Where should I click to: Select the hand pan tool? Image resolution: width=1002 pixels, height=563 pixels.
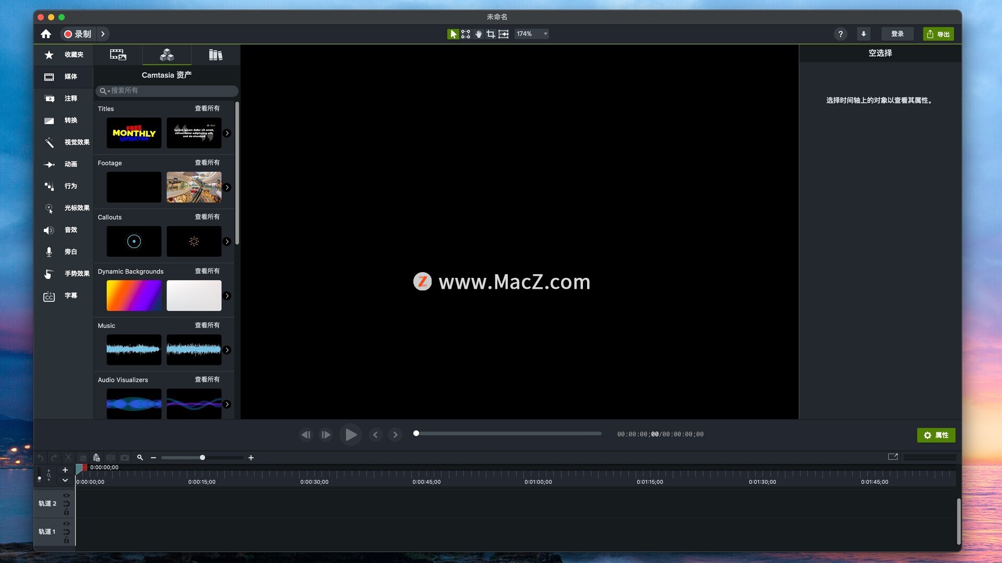478,34
